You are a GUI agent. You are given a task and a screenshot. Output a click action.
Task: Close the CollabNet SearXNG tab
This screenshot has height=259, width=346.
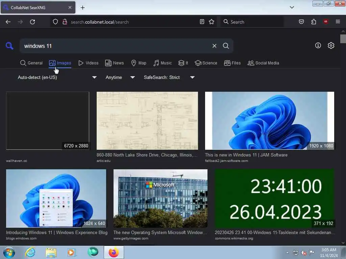tap(70, 7)
